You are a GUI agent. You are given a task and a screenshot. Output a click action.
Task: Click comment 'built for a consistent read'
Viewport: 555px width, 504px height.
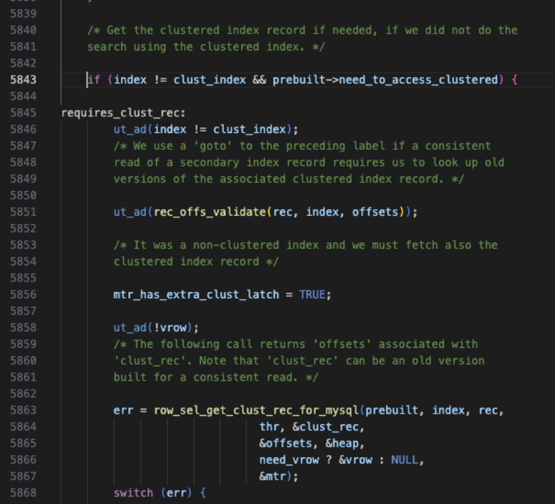coord(216,377)
